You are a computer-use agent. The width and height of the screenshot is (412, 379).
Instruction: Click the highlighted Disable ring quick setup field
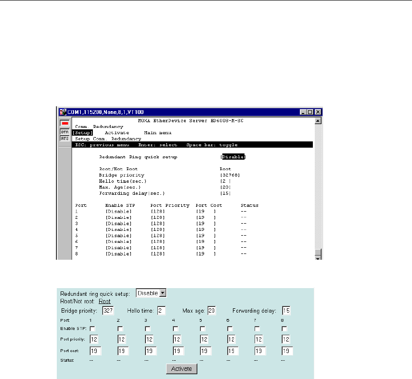pos(233,157)
